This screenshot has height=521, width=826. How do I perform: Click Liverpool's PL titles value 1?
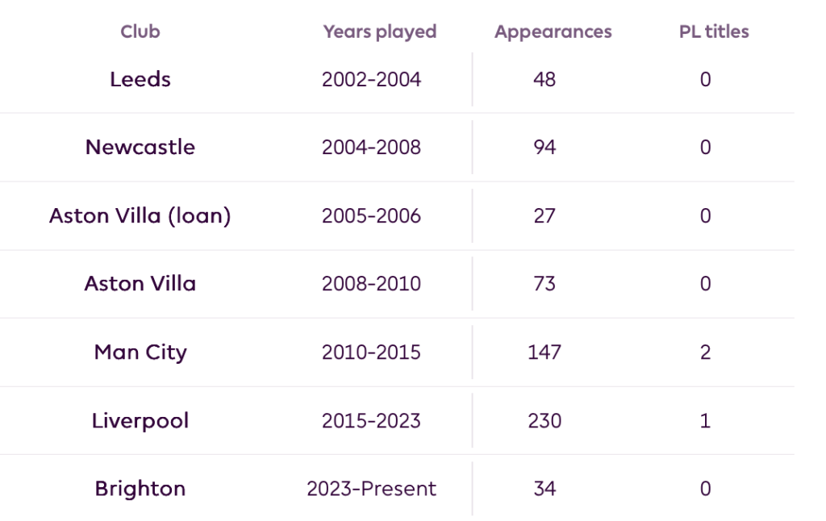tap(705, 420)
